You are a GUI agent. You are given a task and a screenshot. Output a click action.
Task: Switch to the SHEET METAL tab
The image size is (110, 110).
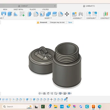coord(18,9)
